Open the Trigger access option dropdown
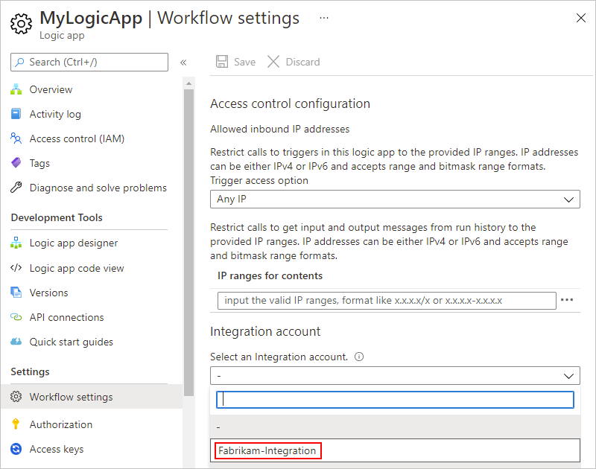 [395, 199]
